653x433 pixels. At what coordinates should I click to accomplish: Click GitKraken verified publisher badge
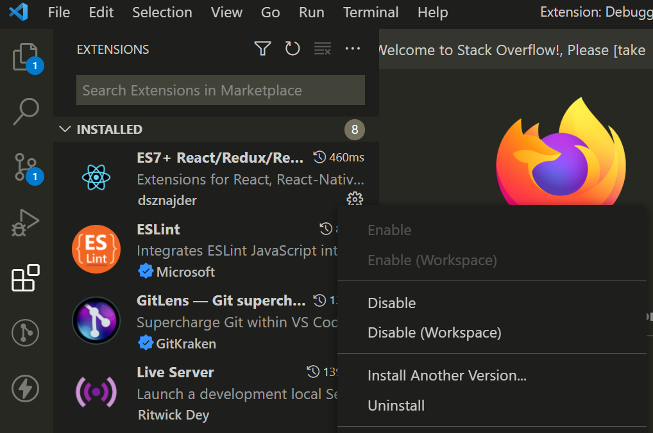146,343
